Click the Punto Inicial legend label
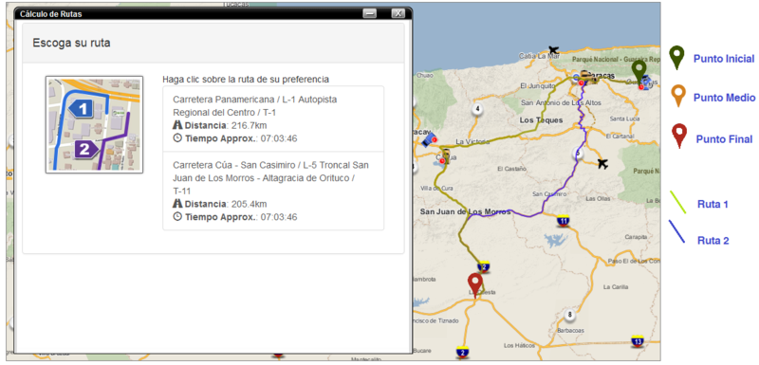759x365 pixels. click(724, 59)
